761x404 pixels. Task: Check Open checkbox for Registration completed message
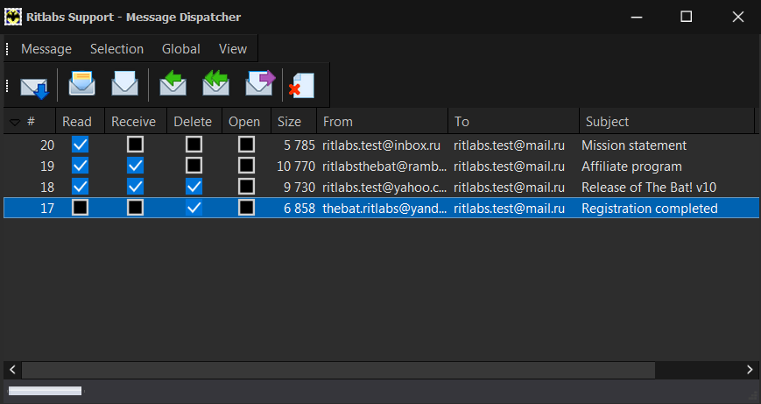click(x=247, y=208)
